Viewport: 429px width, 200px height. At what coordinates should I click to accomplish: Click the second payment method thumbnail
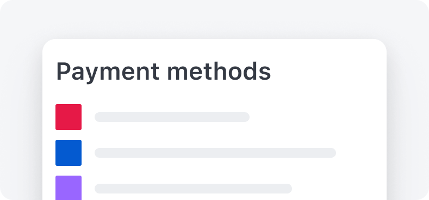point(69,153)
